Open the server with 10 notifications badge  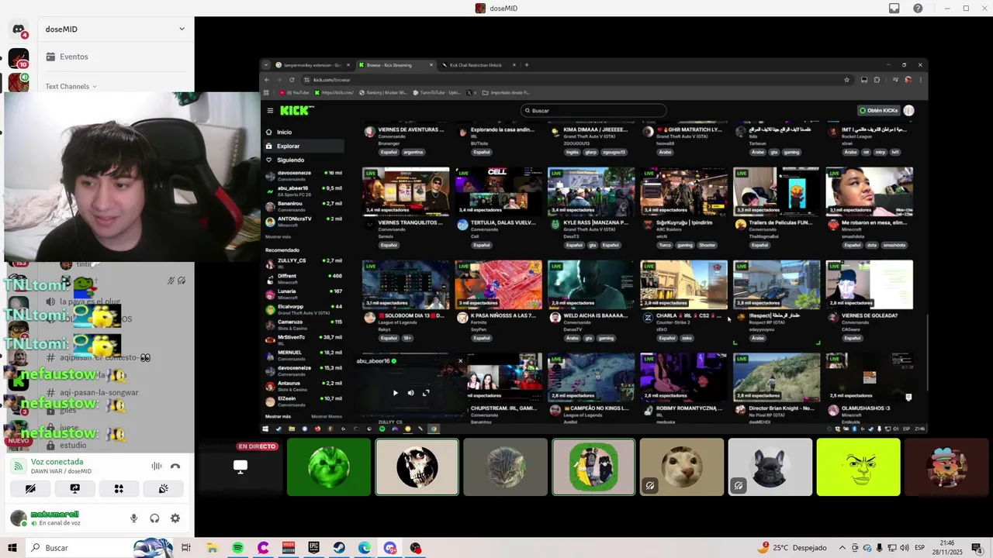point(19,58)
